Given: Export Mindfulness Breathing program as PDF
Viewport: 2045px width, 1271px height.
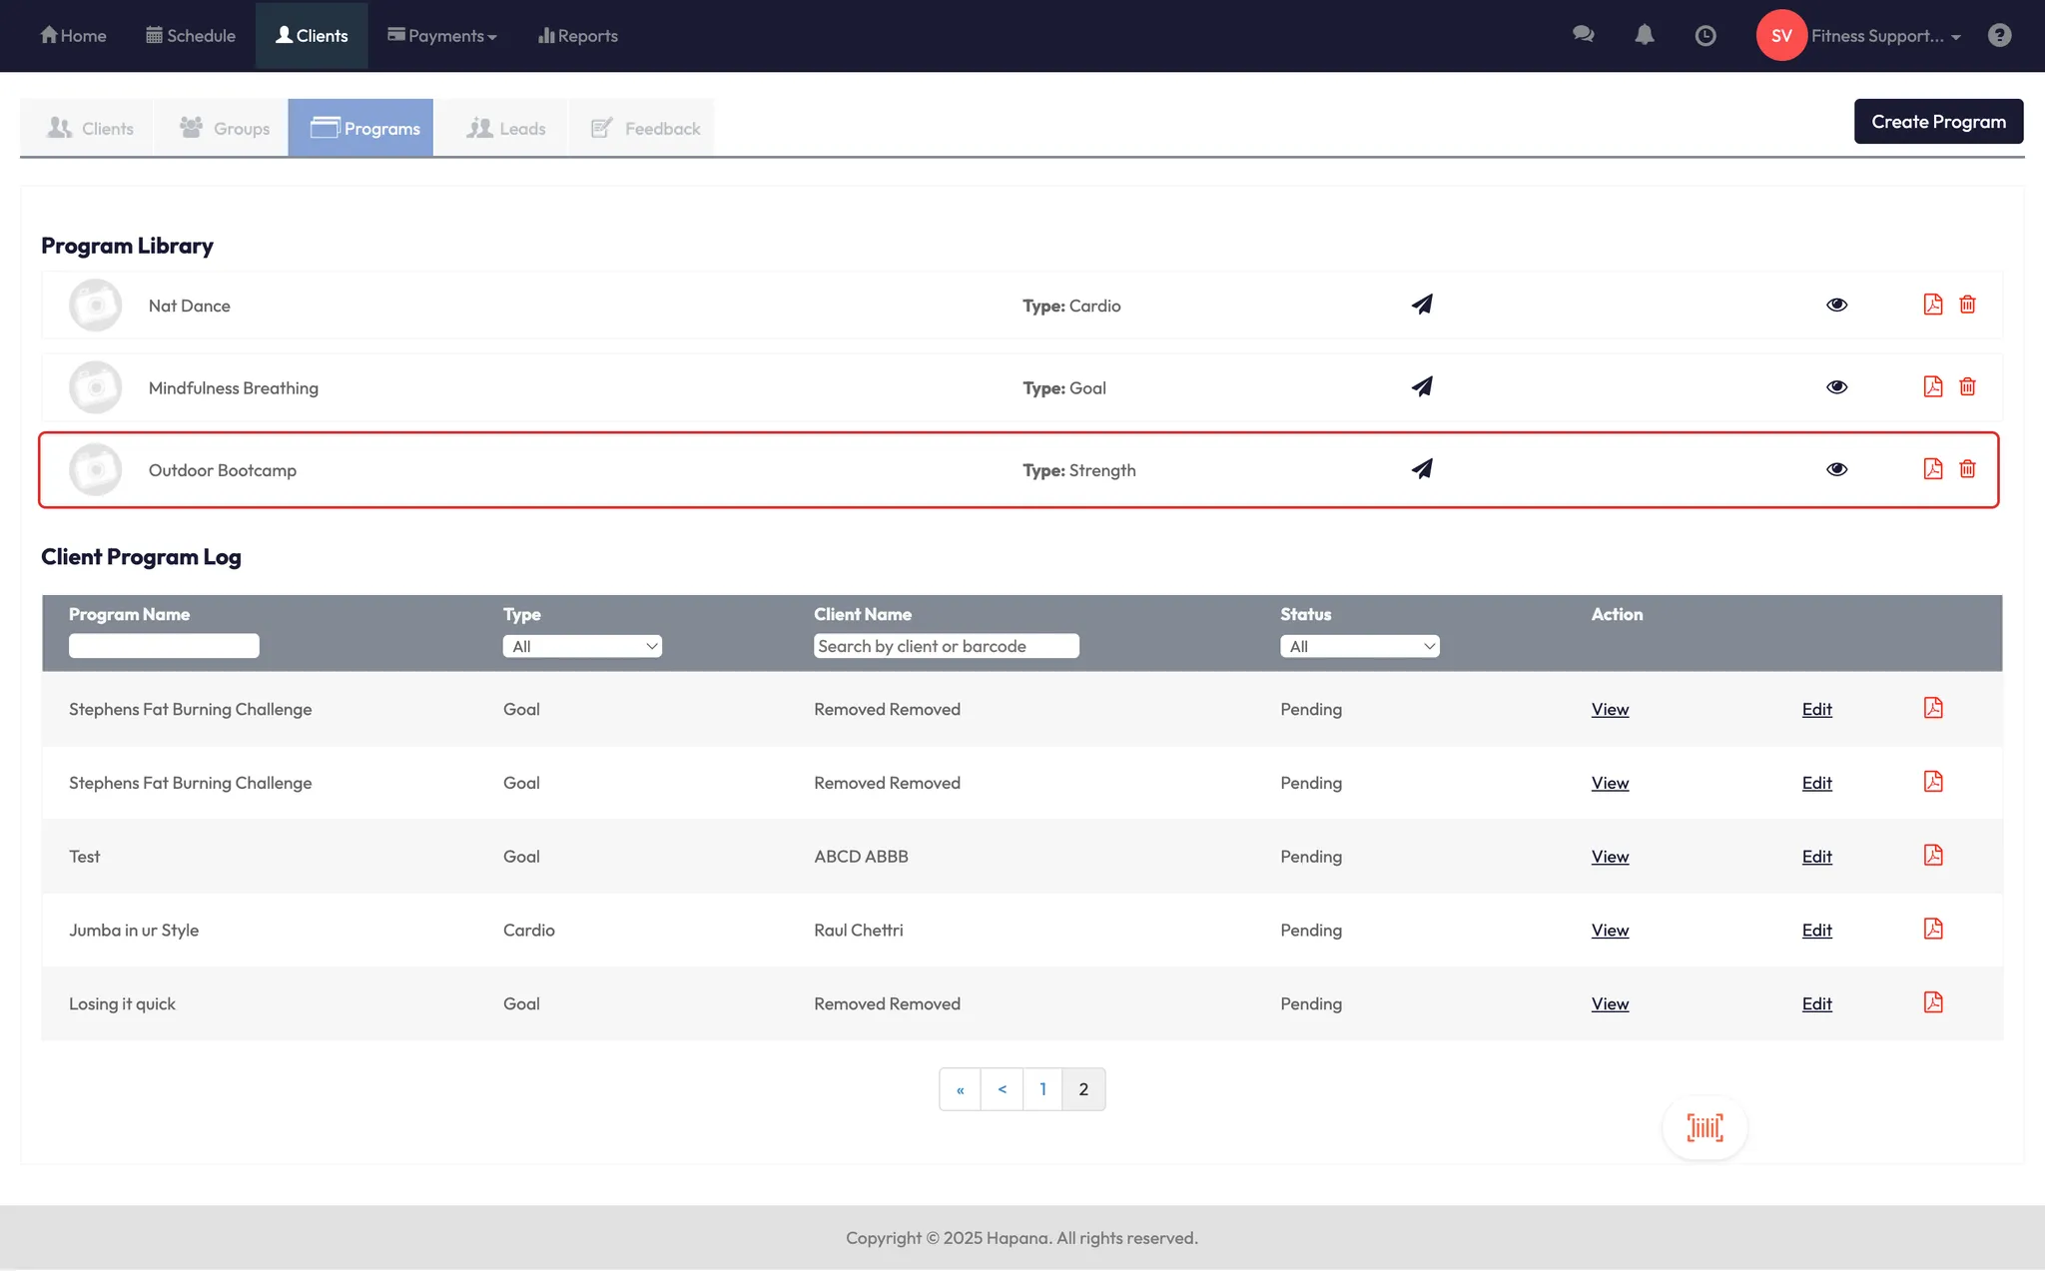Looking at the screenshot, I should 1932,387.
